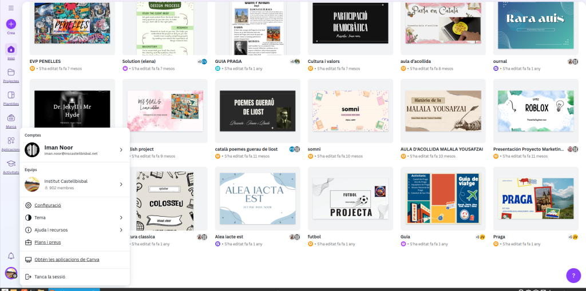The width and height of the screenshot is (586, 291).
Task: Select Plans i preus menu entry
Action: point(47,242)
